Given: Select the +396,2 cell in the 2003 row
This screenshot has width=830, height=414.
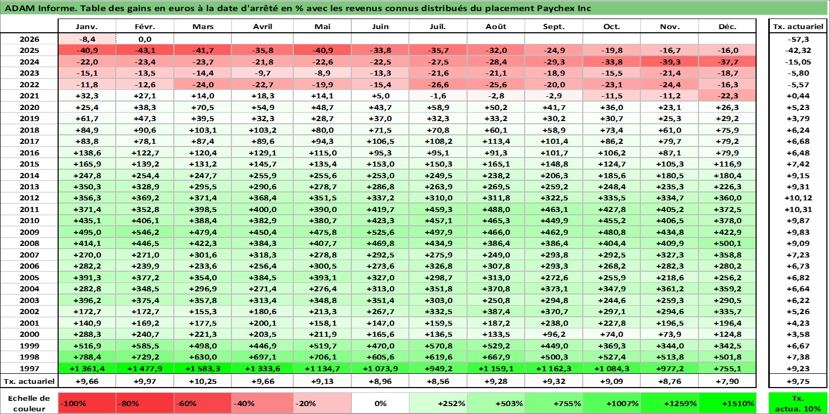Looking at the screenshot, I should [x=87, y=300].
